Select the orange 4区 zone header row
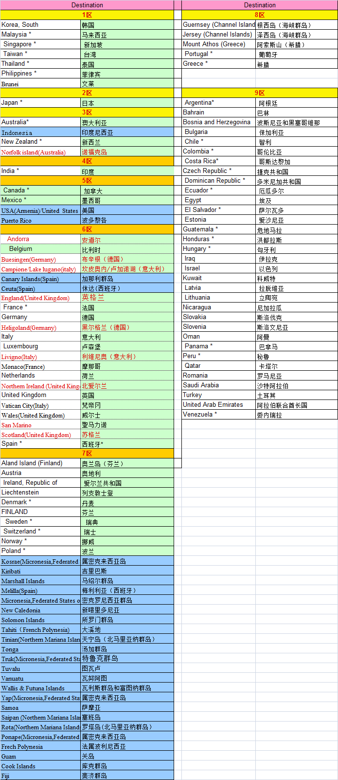The width and height of the screenshot is (338, 780). pyautogui.click(x=87, y=161)
